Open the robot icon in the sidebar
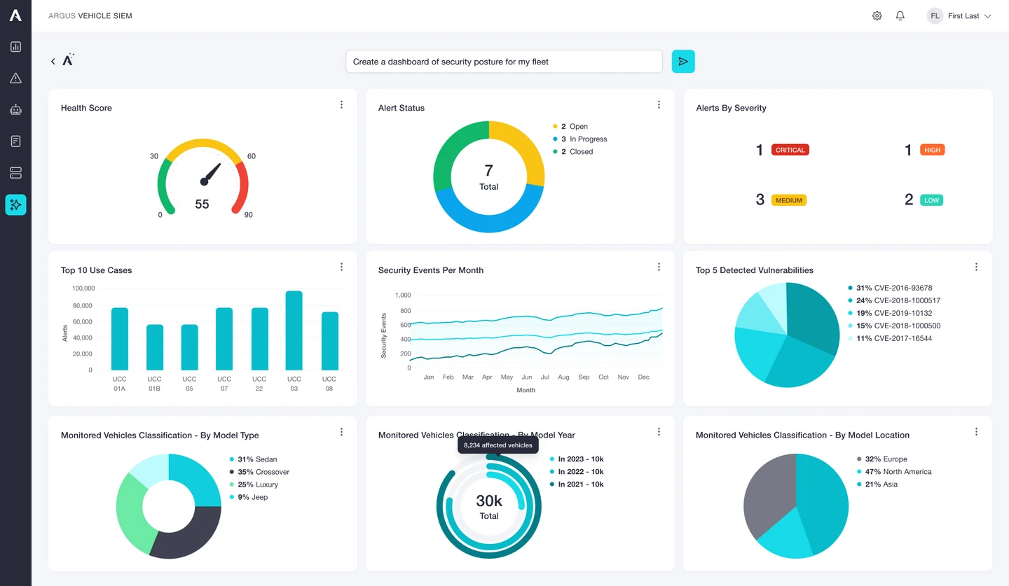Screen dimensions: 1009x586 [15, 110]
